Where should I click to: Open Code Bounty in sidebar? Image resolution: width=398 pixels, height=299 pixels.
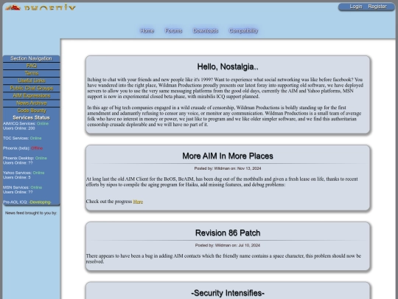(x=32, y=111)
